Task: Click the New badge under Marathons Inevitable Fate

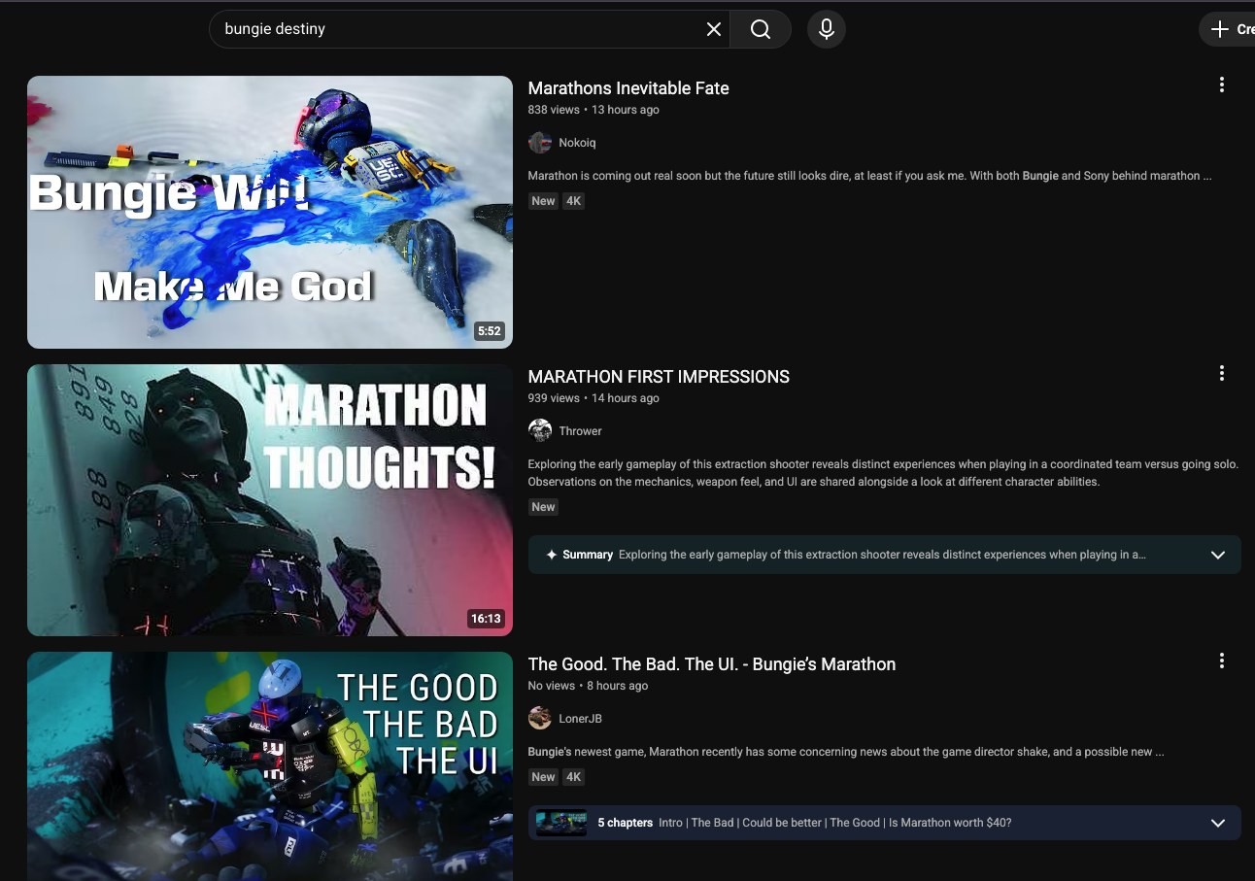Action: pyautogui.click(x=543, y=201)
